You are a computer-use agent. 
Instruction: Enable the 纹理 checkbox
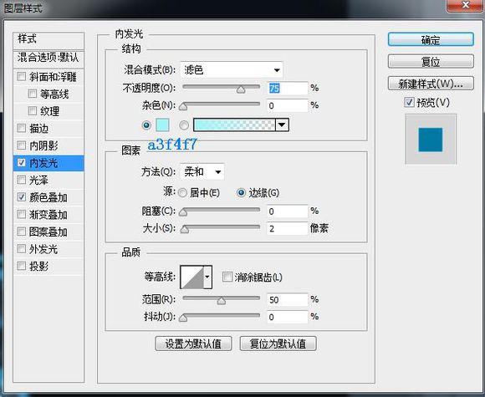pos(32,110)
